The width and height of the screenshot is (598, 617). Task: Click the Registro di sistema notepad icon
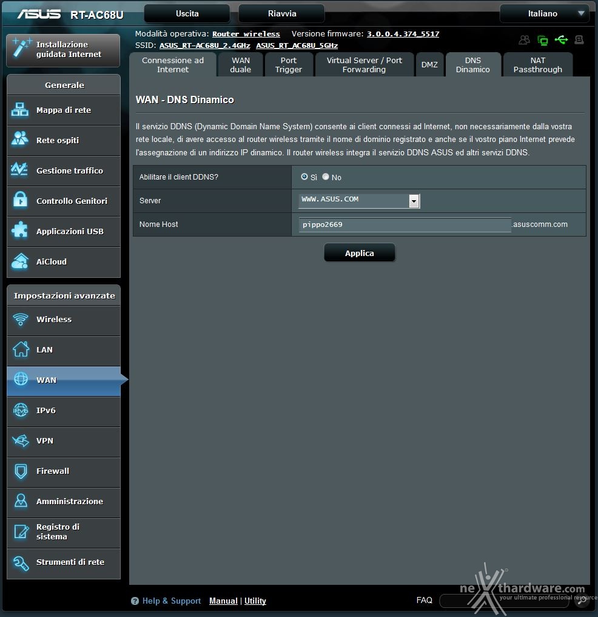click(21, 531)
